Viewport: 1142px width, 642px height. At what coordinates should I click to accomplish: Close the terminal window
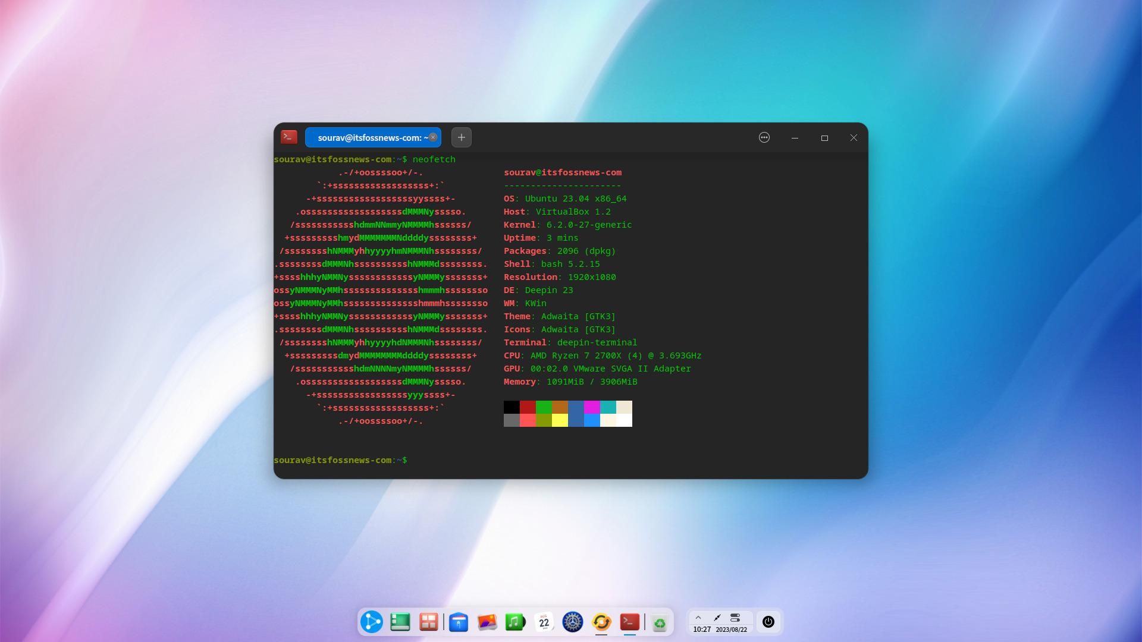click(854, 137)
